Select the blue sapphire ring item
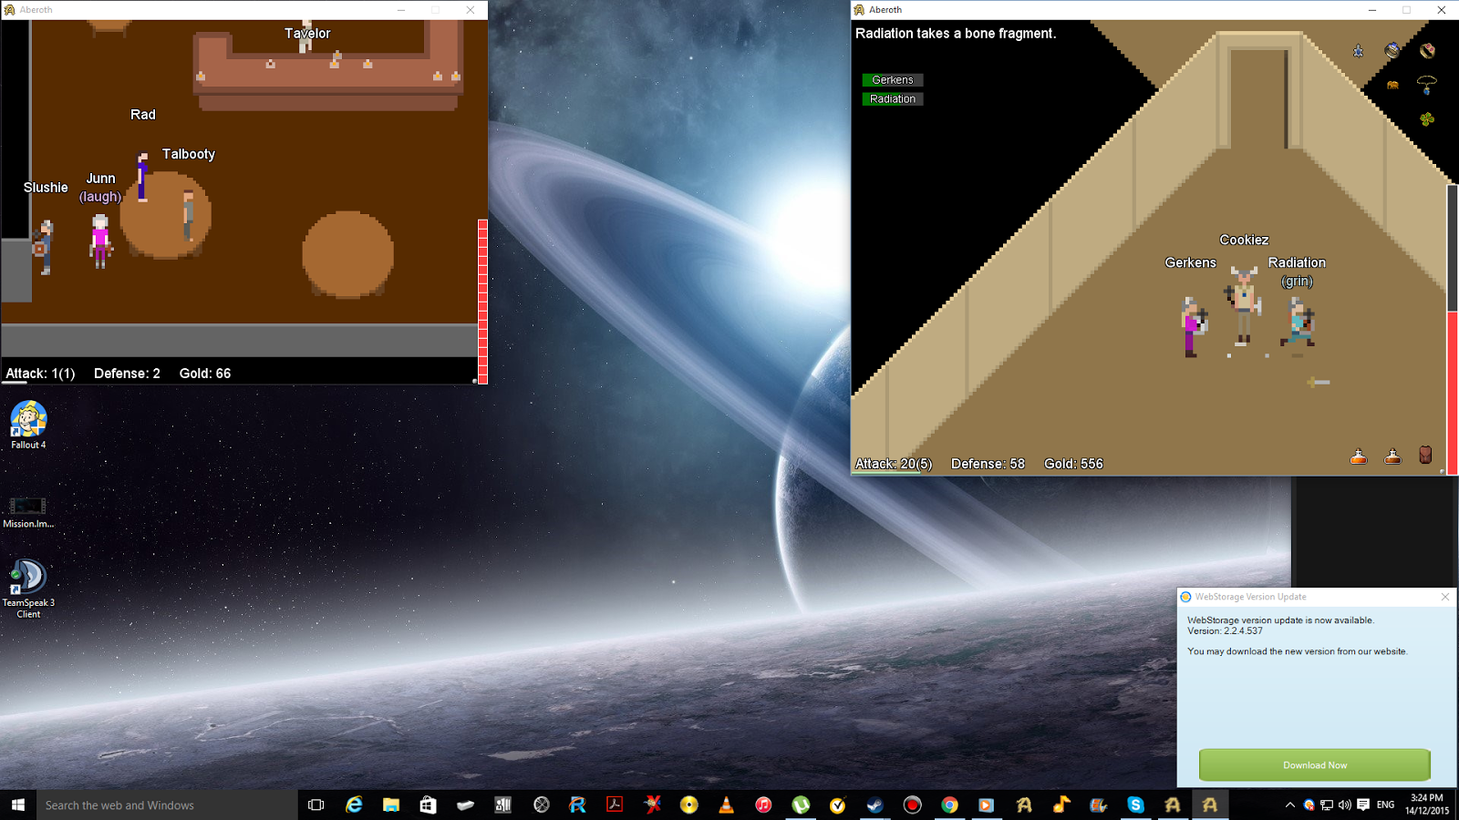The height and width of the screenshot is (820, 1459). 1392,51
